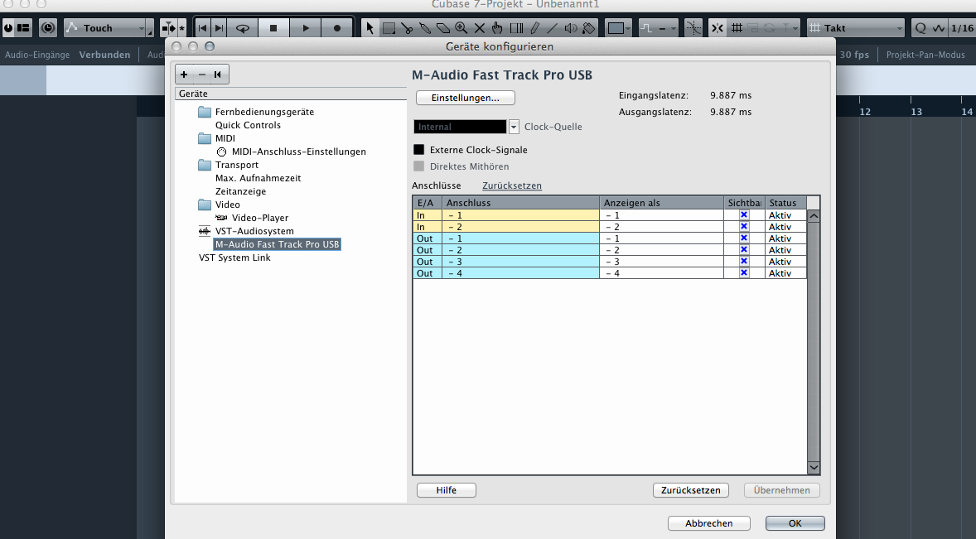Click the Zurücksetzen button at bottom
The width and height of the screenshot is (976, 539).
click(691, 490)
